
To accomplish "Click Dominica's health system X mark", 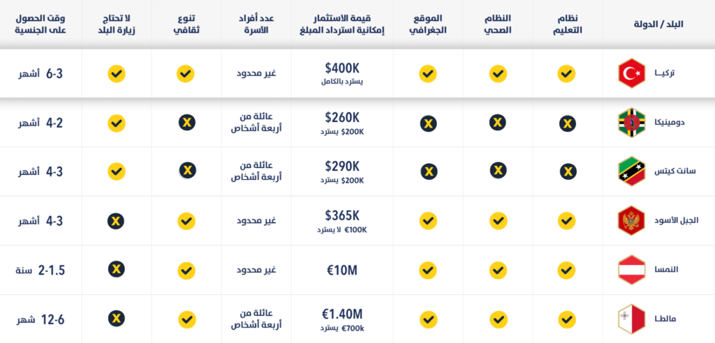I will 498,123.
